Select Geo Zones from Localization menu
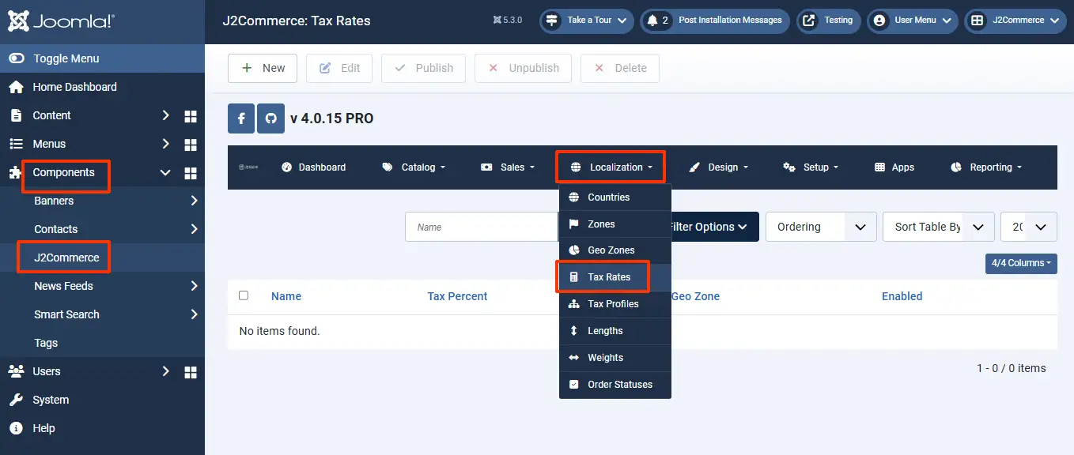 tap(615, 250)
